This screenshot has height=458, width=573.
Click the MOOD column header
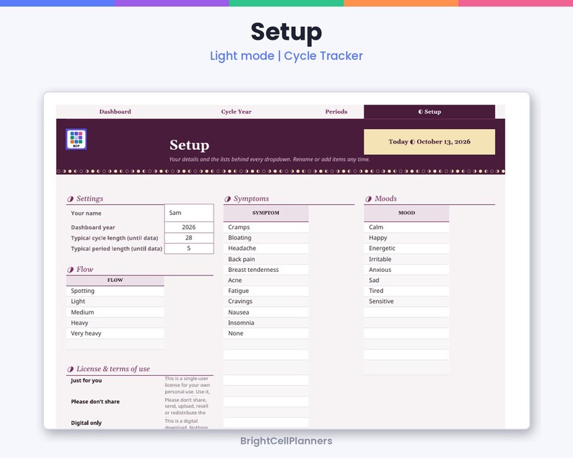click(x=406, y=213)
